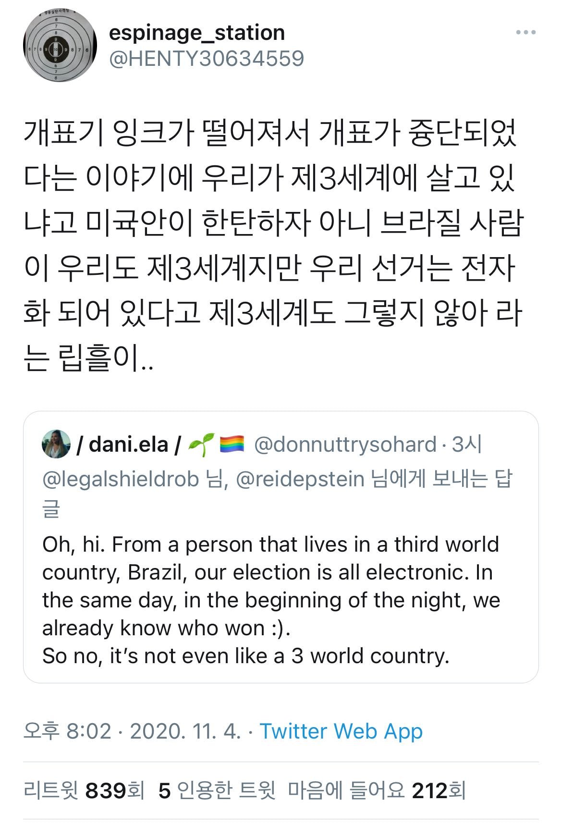Viewport: 562px width, 827px height.
Task: View the 5 인용한 트윗 list
Action: [217, 790]
